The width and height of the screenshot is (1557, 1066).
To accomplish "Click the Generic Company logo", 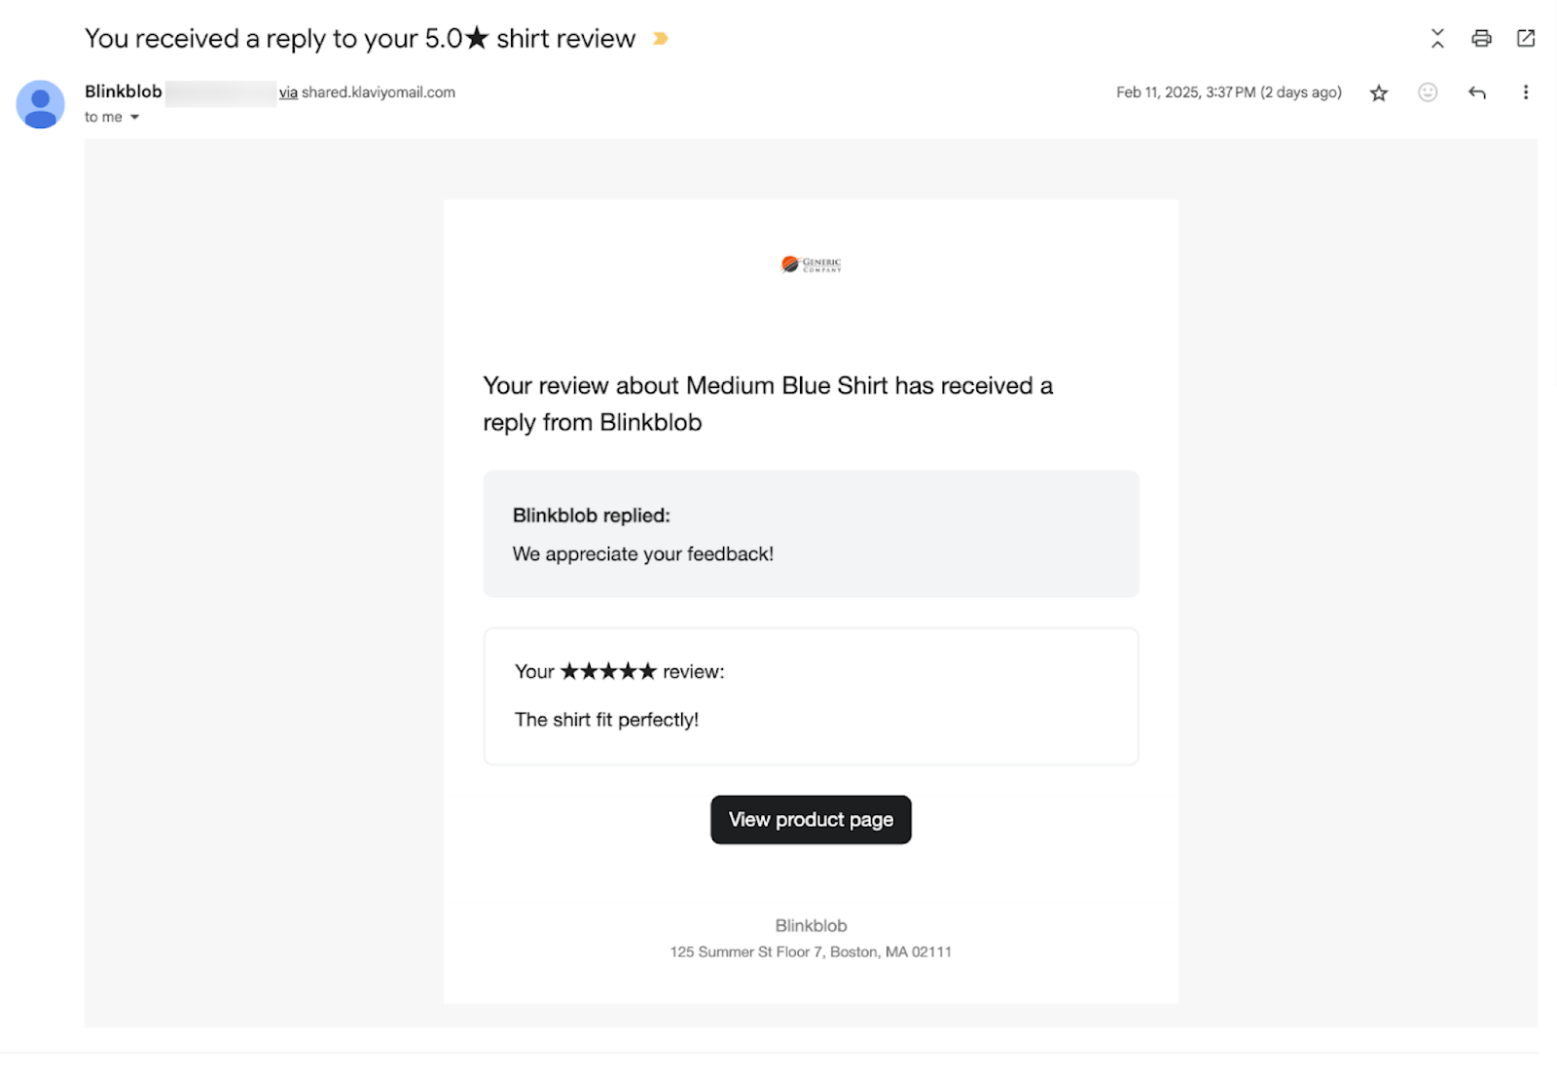I will [x=811, y=265].
